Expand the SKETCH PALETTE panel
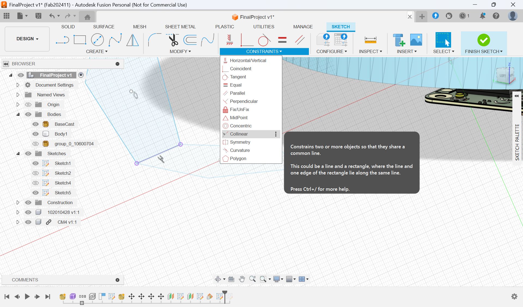Screen dimensions: 523x307 pyautogui.click(x=516, y=96)
